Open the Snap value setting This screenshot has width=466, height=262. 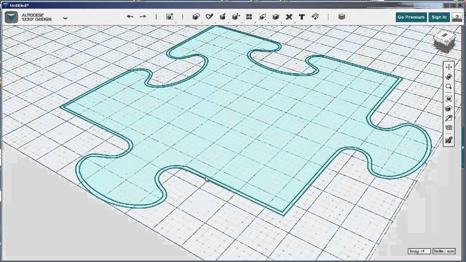coord(419,251)
